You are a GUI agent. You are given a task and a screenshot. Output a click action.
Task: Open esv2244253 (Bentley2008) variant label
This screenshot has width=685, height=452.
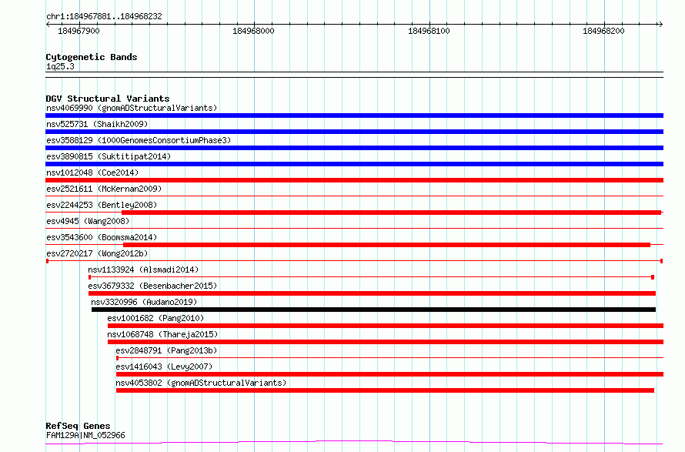pos(102,205)
